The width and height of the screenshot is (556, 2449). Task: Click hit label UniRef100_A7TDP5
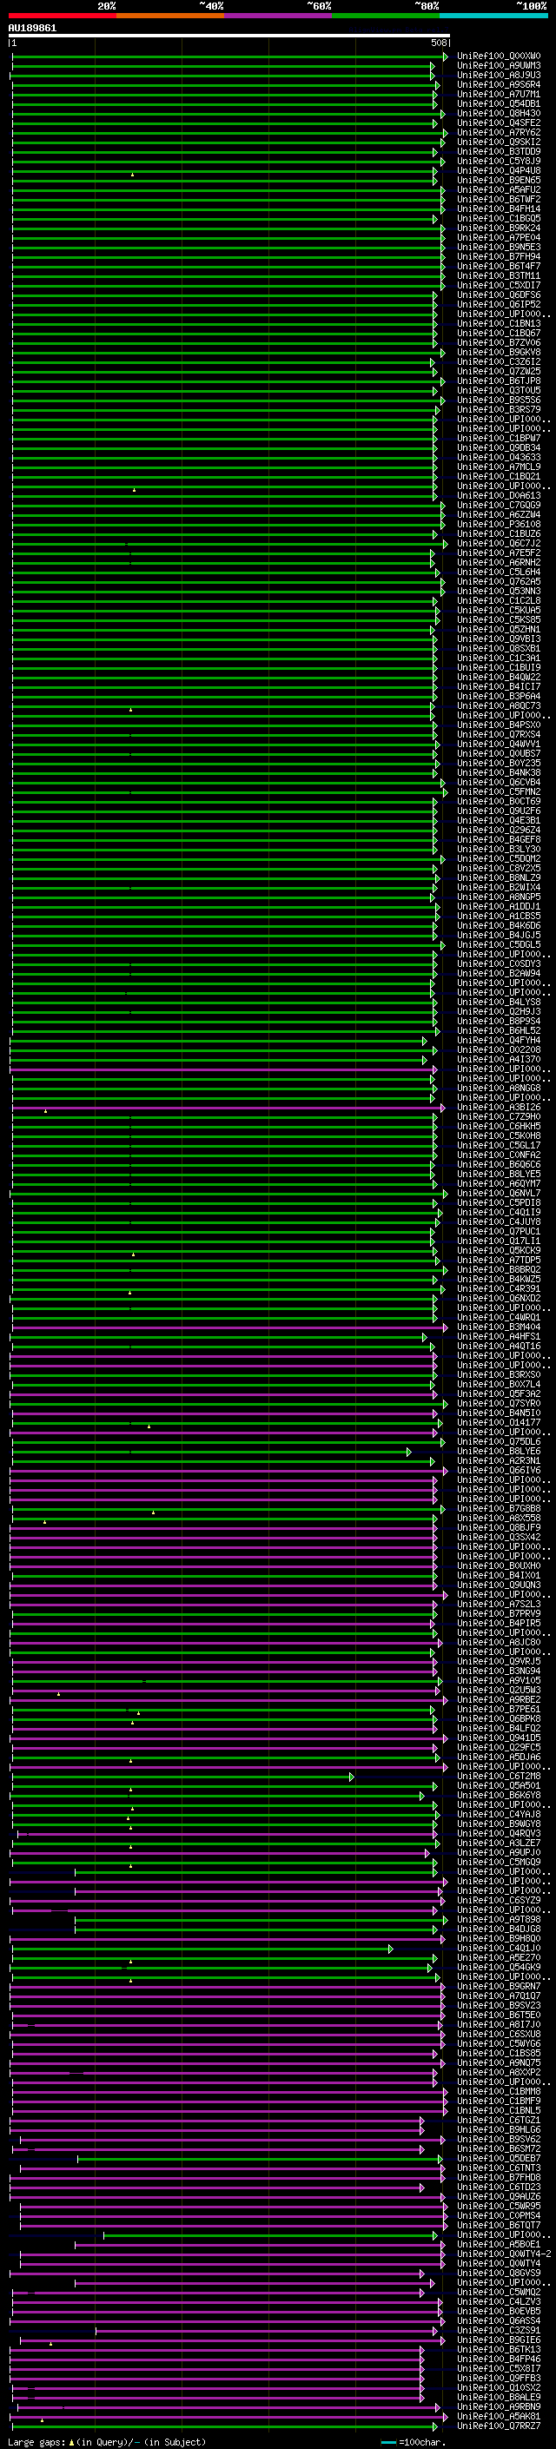[x=499, y=1261]
